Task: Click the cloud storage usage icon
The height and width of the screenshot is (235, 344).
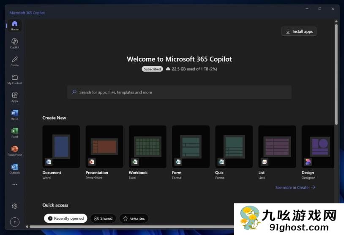Action: (x=168, y=69)
